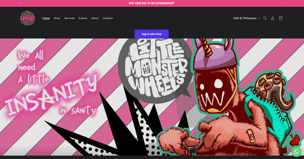Show previous announcement with left arrow
This screenshot has height=159, width=304.
pos(21,3)
